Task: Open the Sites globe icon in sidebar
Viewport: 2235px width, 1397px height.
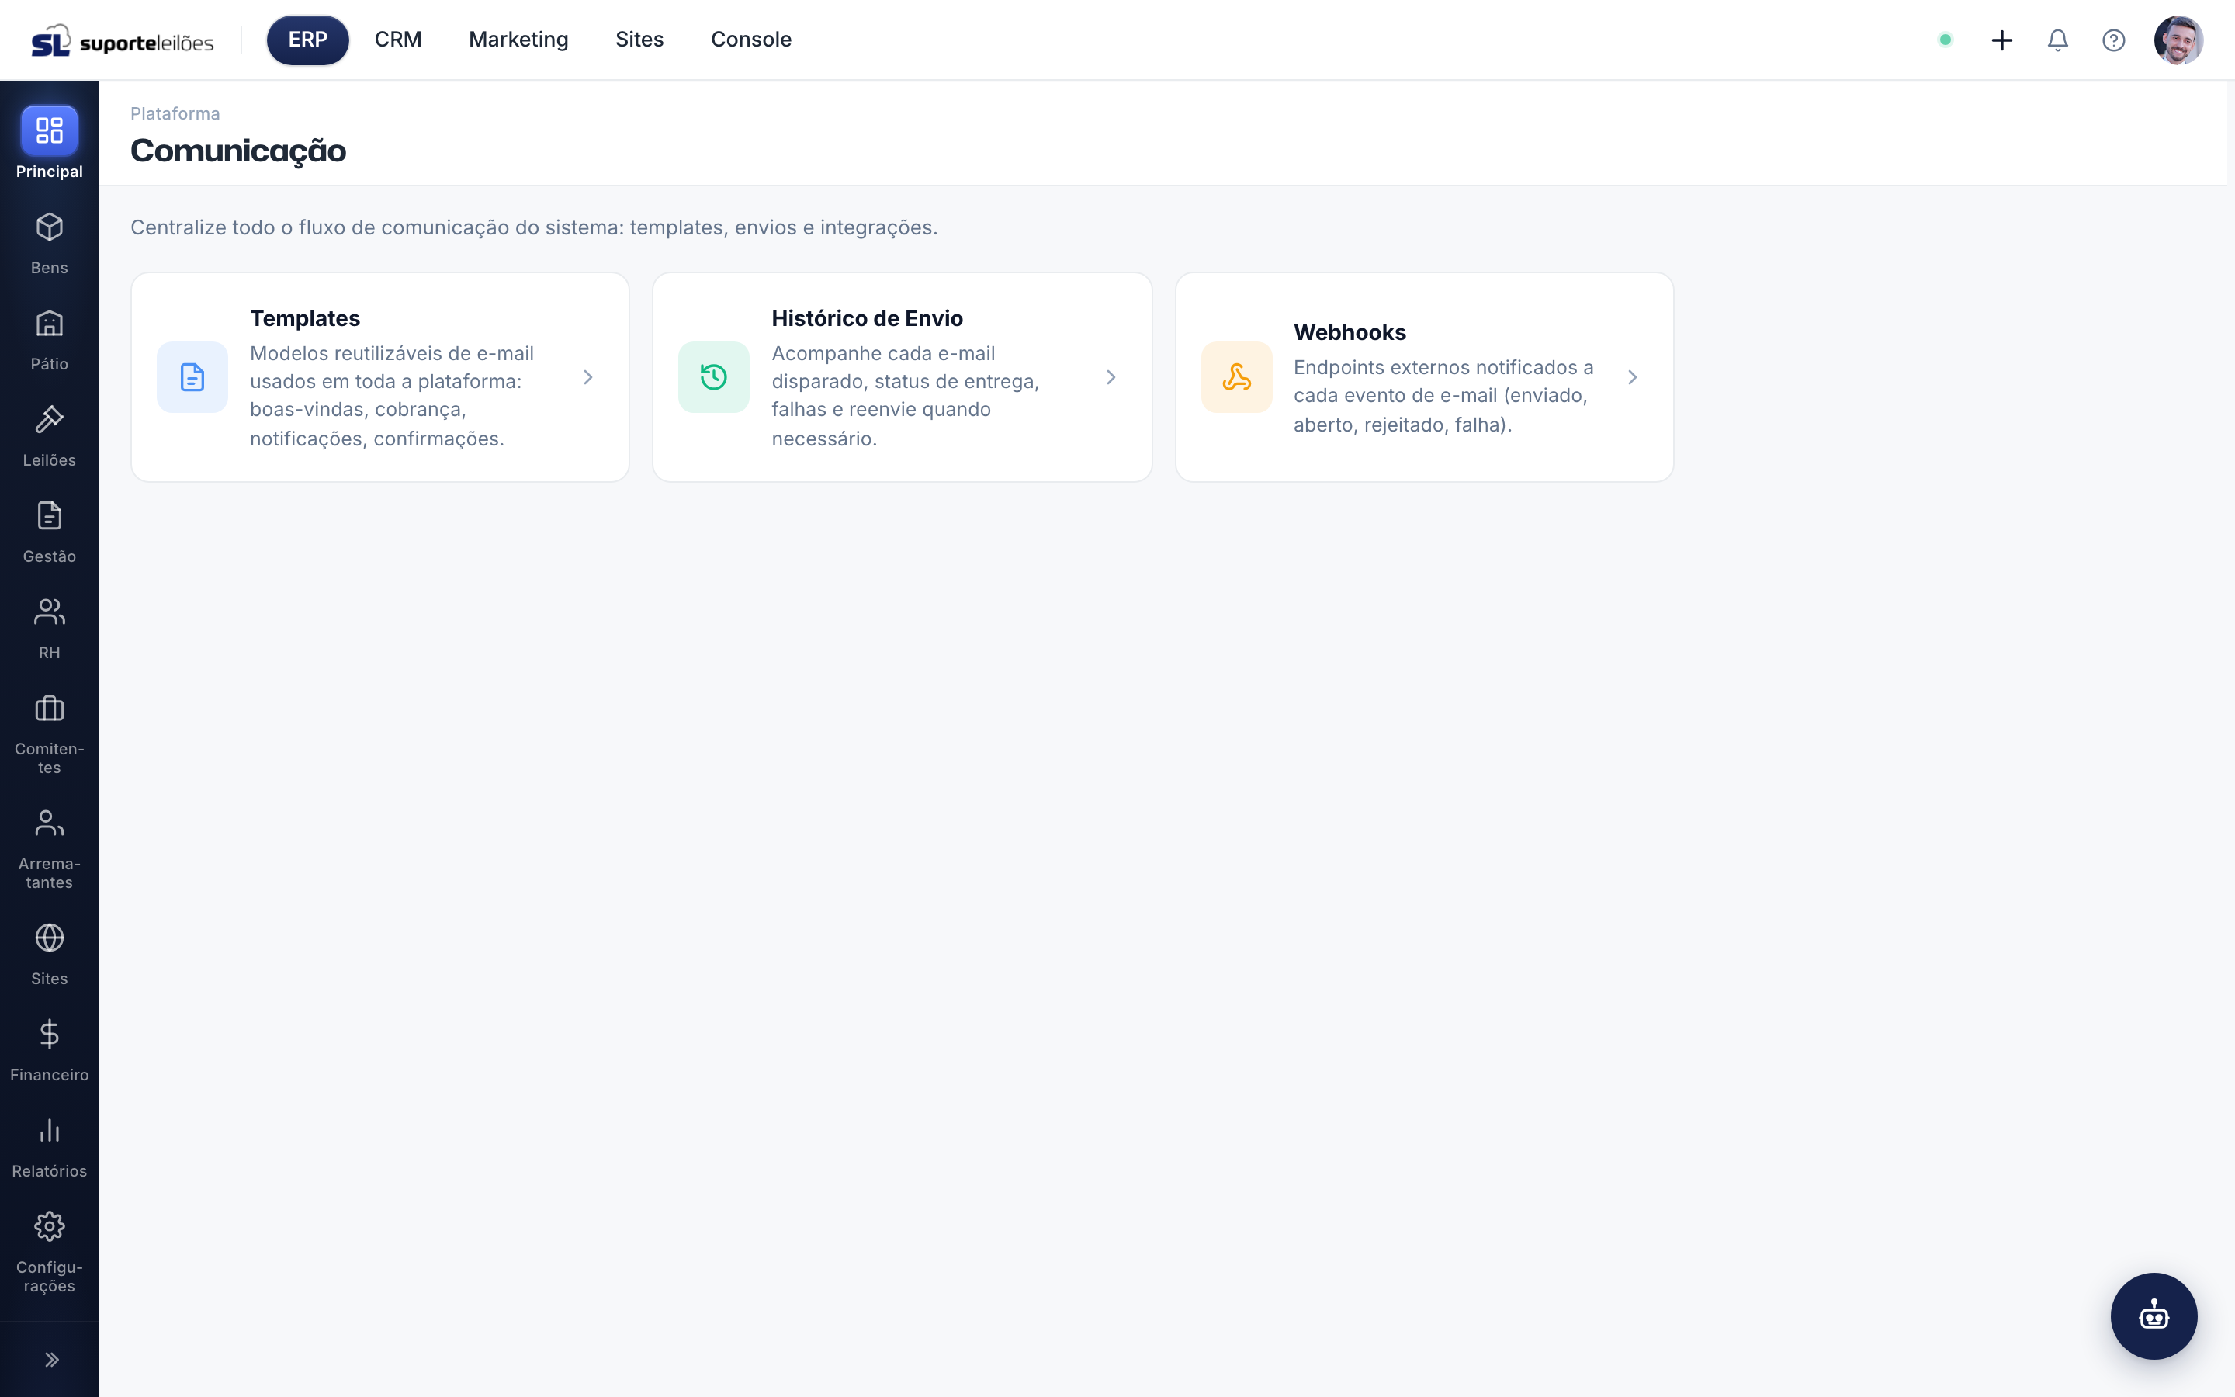Action: point(49,938)
